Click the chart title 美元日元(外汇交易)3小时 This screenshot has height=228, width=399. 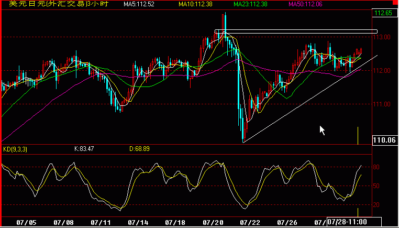coord(59,4)
